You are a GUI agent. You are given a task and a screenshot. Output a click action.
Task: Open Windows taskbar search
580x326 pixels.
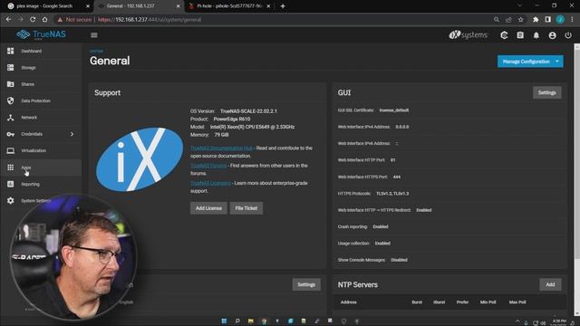(x=237, y=321)
